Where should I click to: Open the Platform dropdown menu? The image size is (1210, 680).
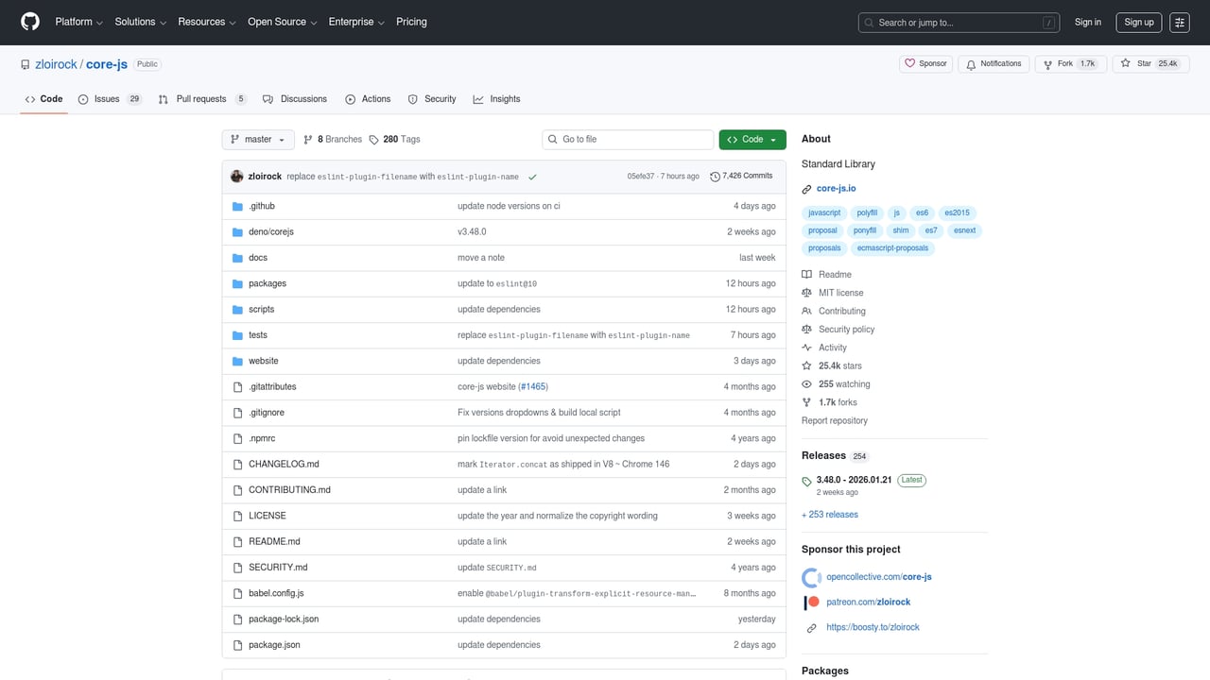(77, 22)
